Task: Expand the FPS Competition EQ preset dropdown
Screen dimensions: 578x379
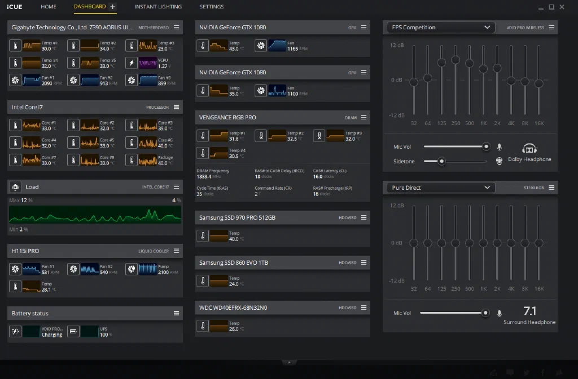Action: click(x=441, y=27)
